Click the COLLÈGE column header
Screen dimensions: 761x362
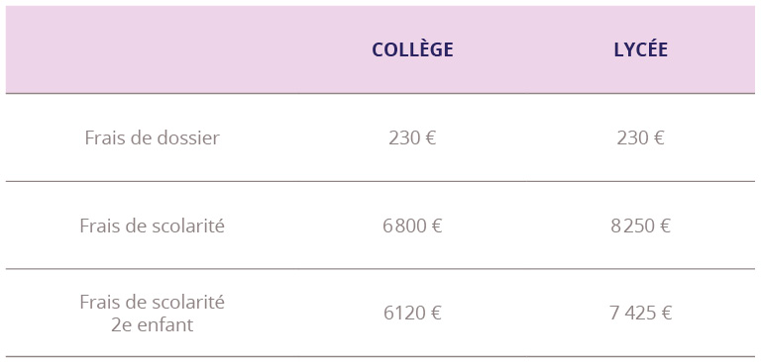pyautogui.click(x=412, y=49)
